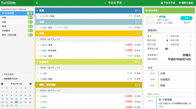Select 治療 in the left sidebar
The height and width of the screenshot is (109, 196).
tap(4, 22)
